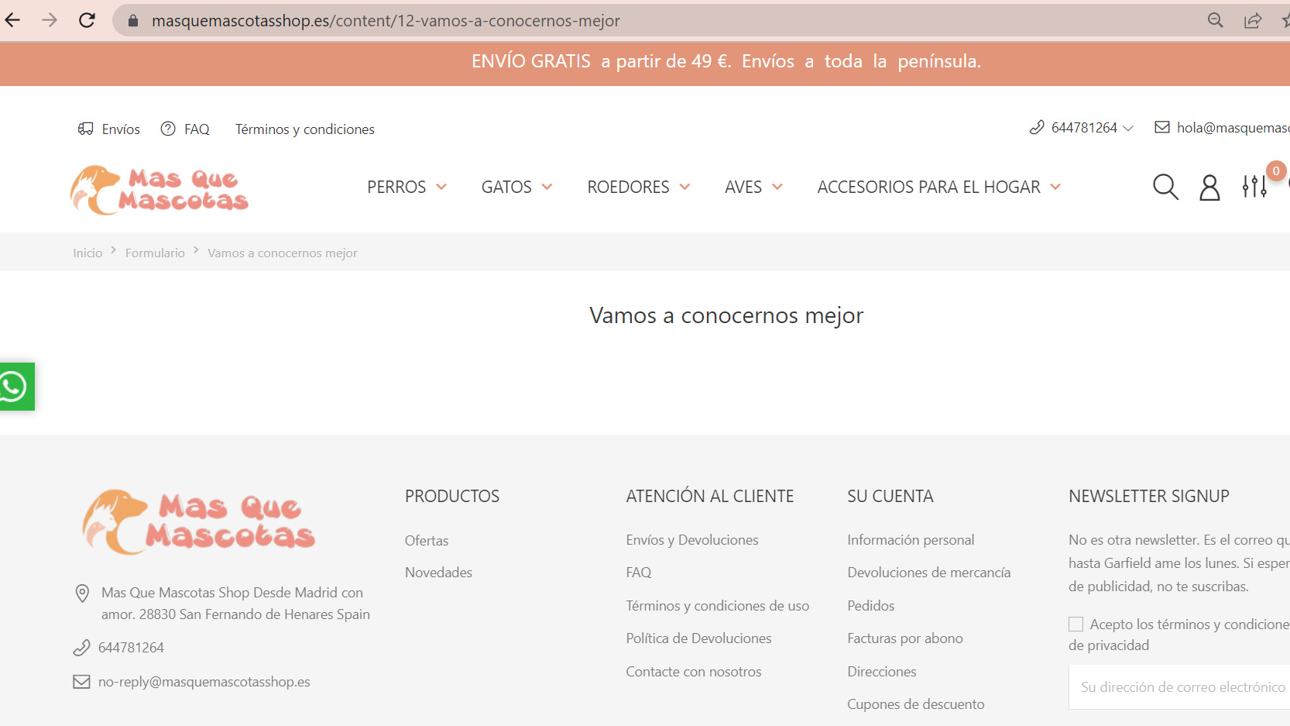Open Contacte con nosotros link

(694, 672)
